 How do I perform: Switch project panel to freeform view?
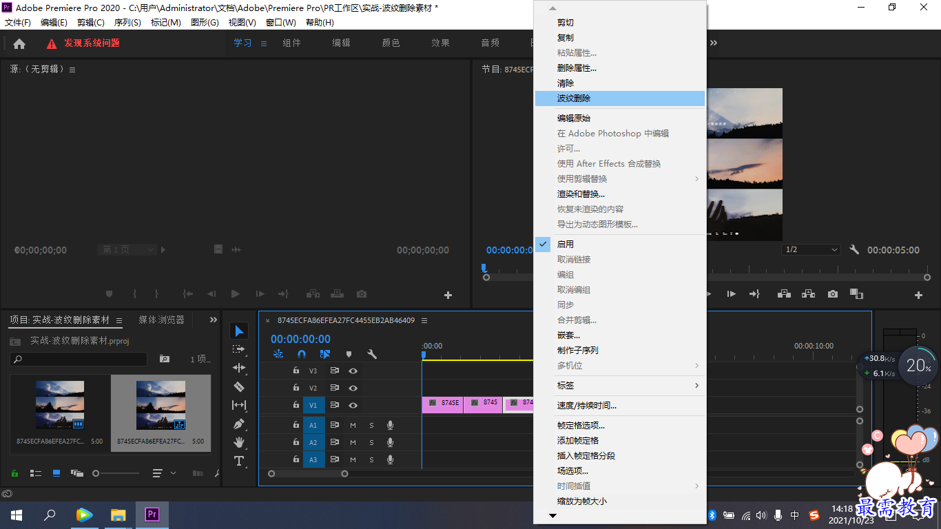(77, 473)
